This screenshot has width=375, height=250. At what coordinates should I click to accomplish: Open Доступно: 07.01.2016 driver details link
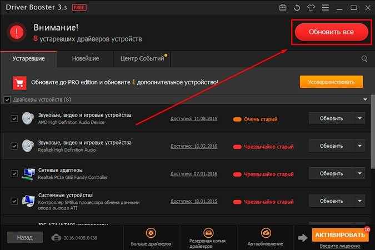194,174
